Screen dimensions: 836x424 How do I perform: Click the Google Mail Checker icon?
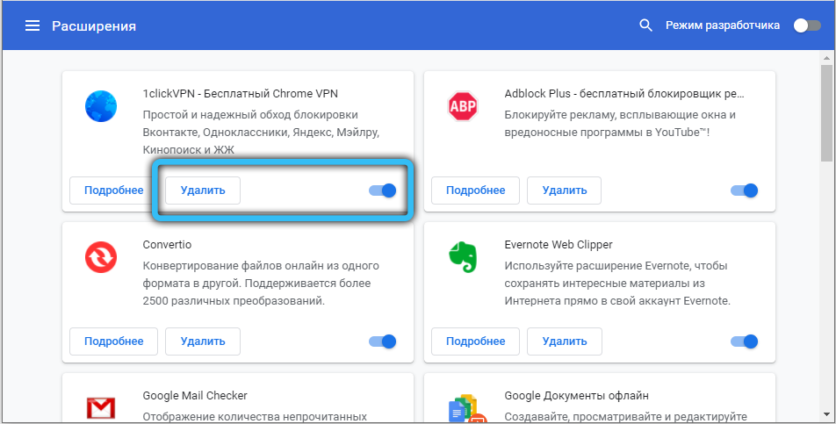pos(102,409)
